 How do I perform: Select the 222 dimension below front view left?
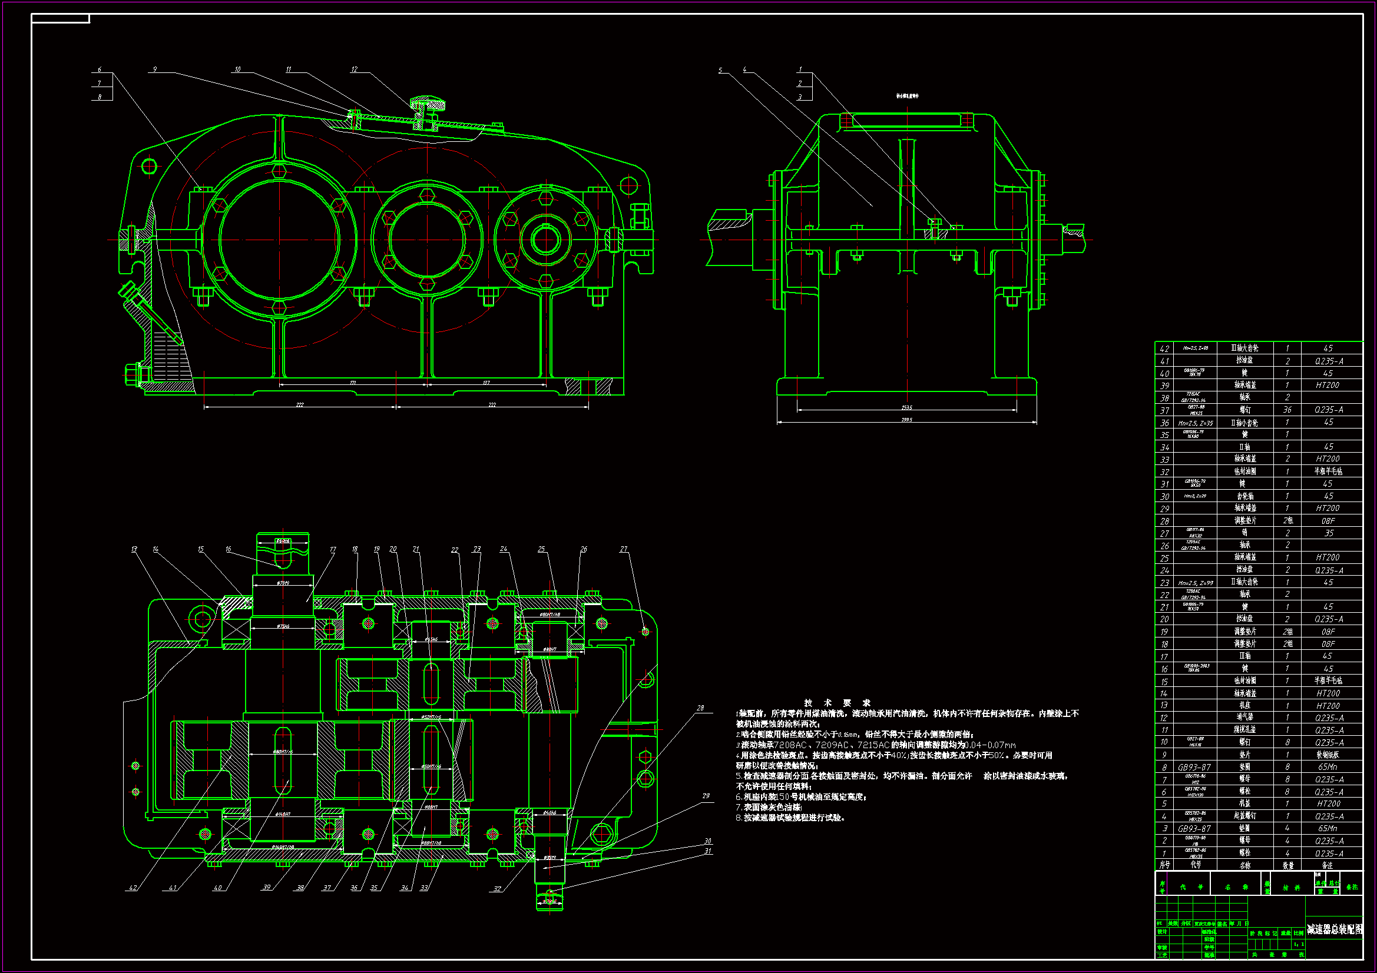[300, 404]
